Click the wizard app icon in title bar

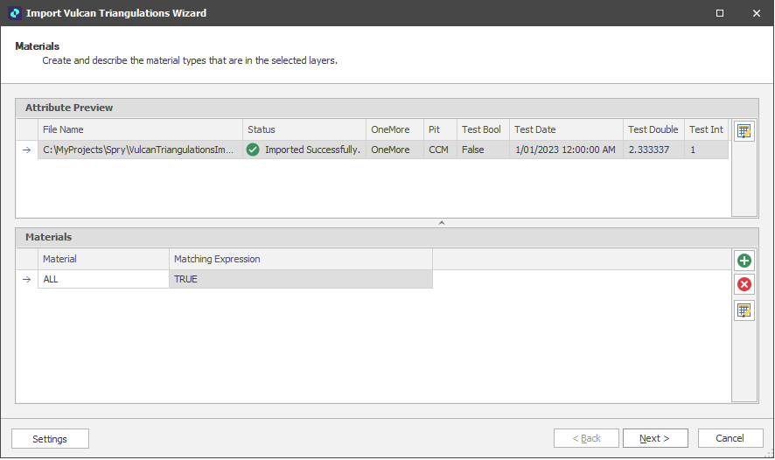pyautogui.click(x=13, y=13)
